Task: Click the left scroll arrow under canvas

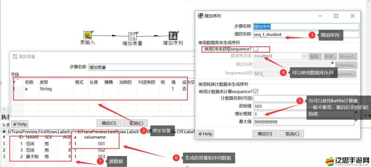Action: 4,109
